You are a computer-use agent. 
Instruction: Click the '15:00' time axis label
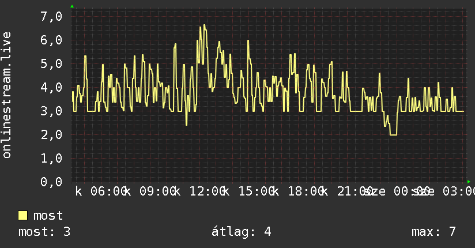(x=257, y=191)
